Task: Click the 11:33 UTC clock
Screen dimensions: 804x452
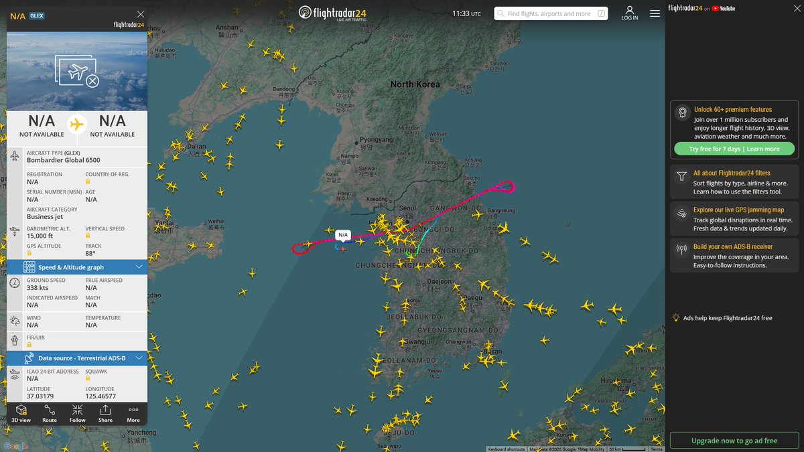Action: point(466,13)
